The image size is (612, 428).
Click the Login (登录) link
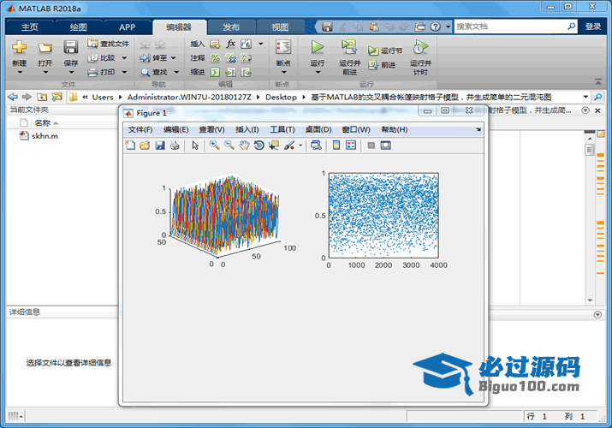[593, 27]
